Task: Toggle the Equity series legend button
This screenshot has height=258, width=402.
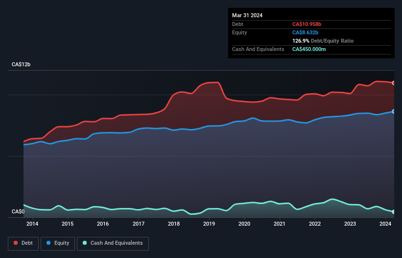Action: [58, 243]
